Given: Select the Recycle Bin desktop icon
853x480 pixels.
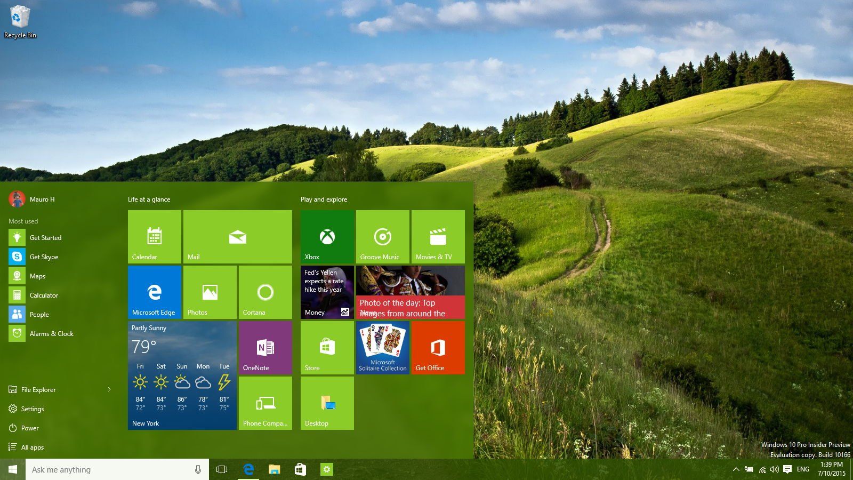Looking at the screenshot, I should click(20, 22).
